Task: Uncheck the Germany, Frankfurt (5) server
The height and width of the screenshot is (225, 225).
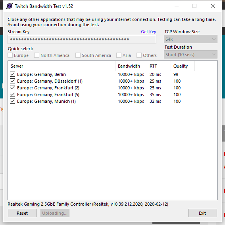Action: 13,95
